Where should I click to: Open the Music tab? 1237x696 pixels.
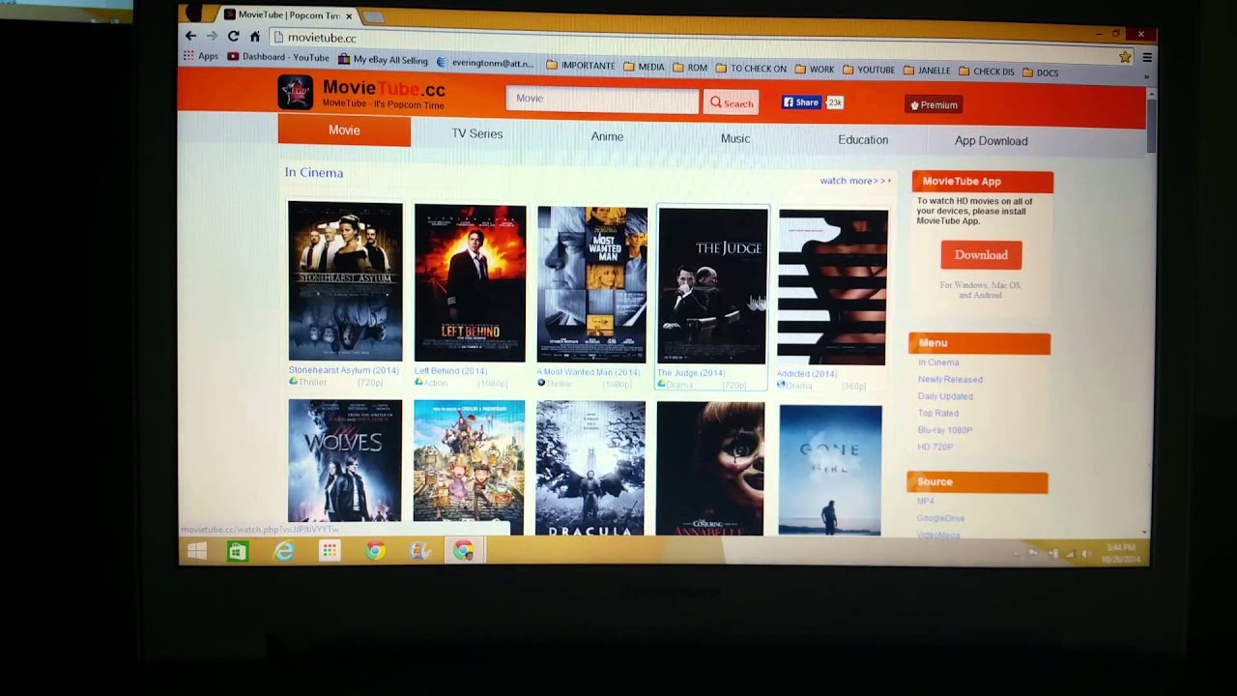[735, 138]
